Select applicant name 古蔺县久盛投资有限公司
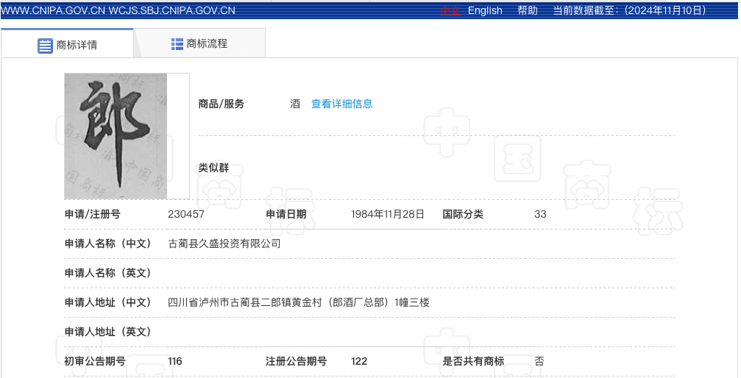Image resolution: width=741 pixels, height=378 pixels. click(224, 243)
